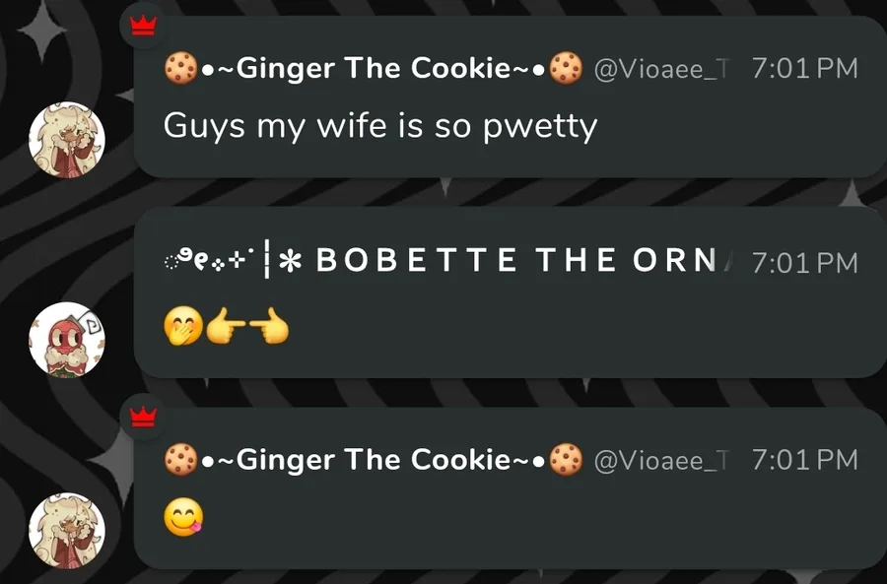Viewport: 887px width, 584px height.
Task: Open Bobette's red ornament avatar
Action: (x=67, y=339)
